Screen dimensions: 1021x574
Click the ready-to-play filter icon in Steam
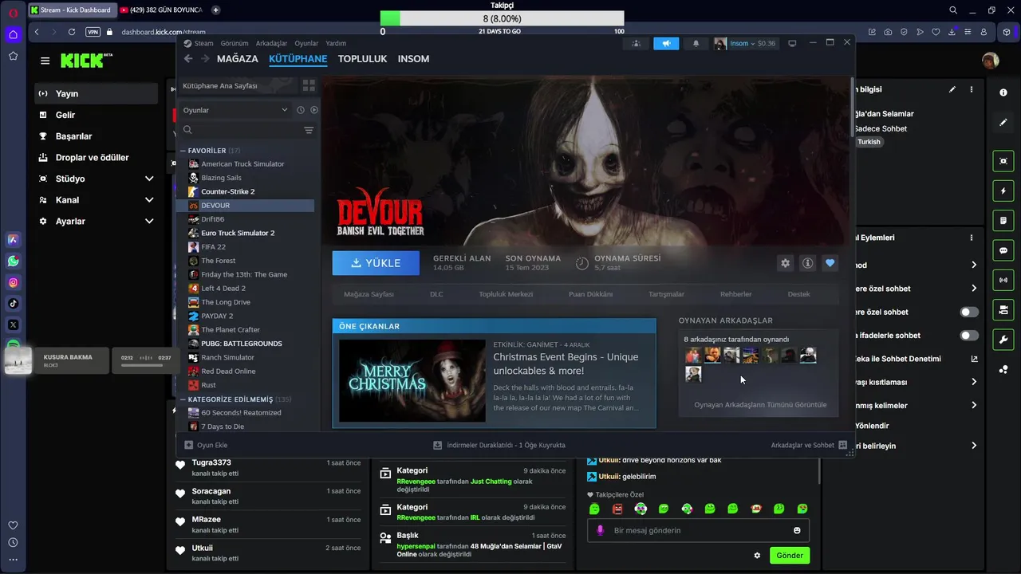[x=313, y=110]
